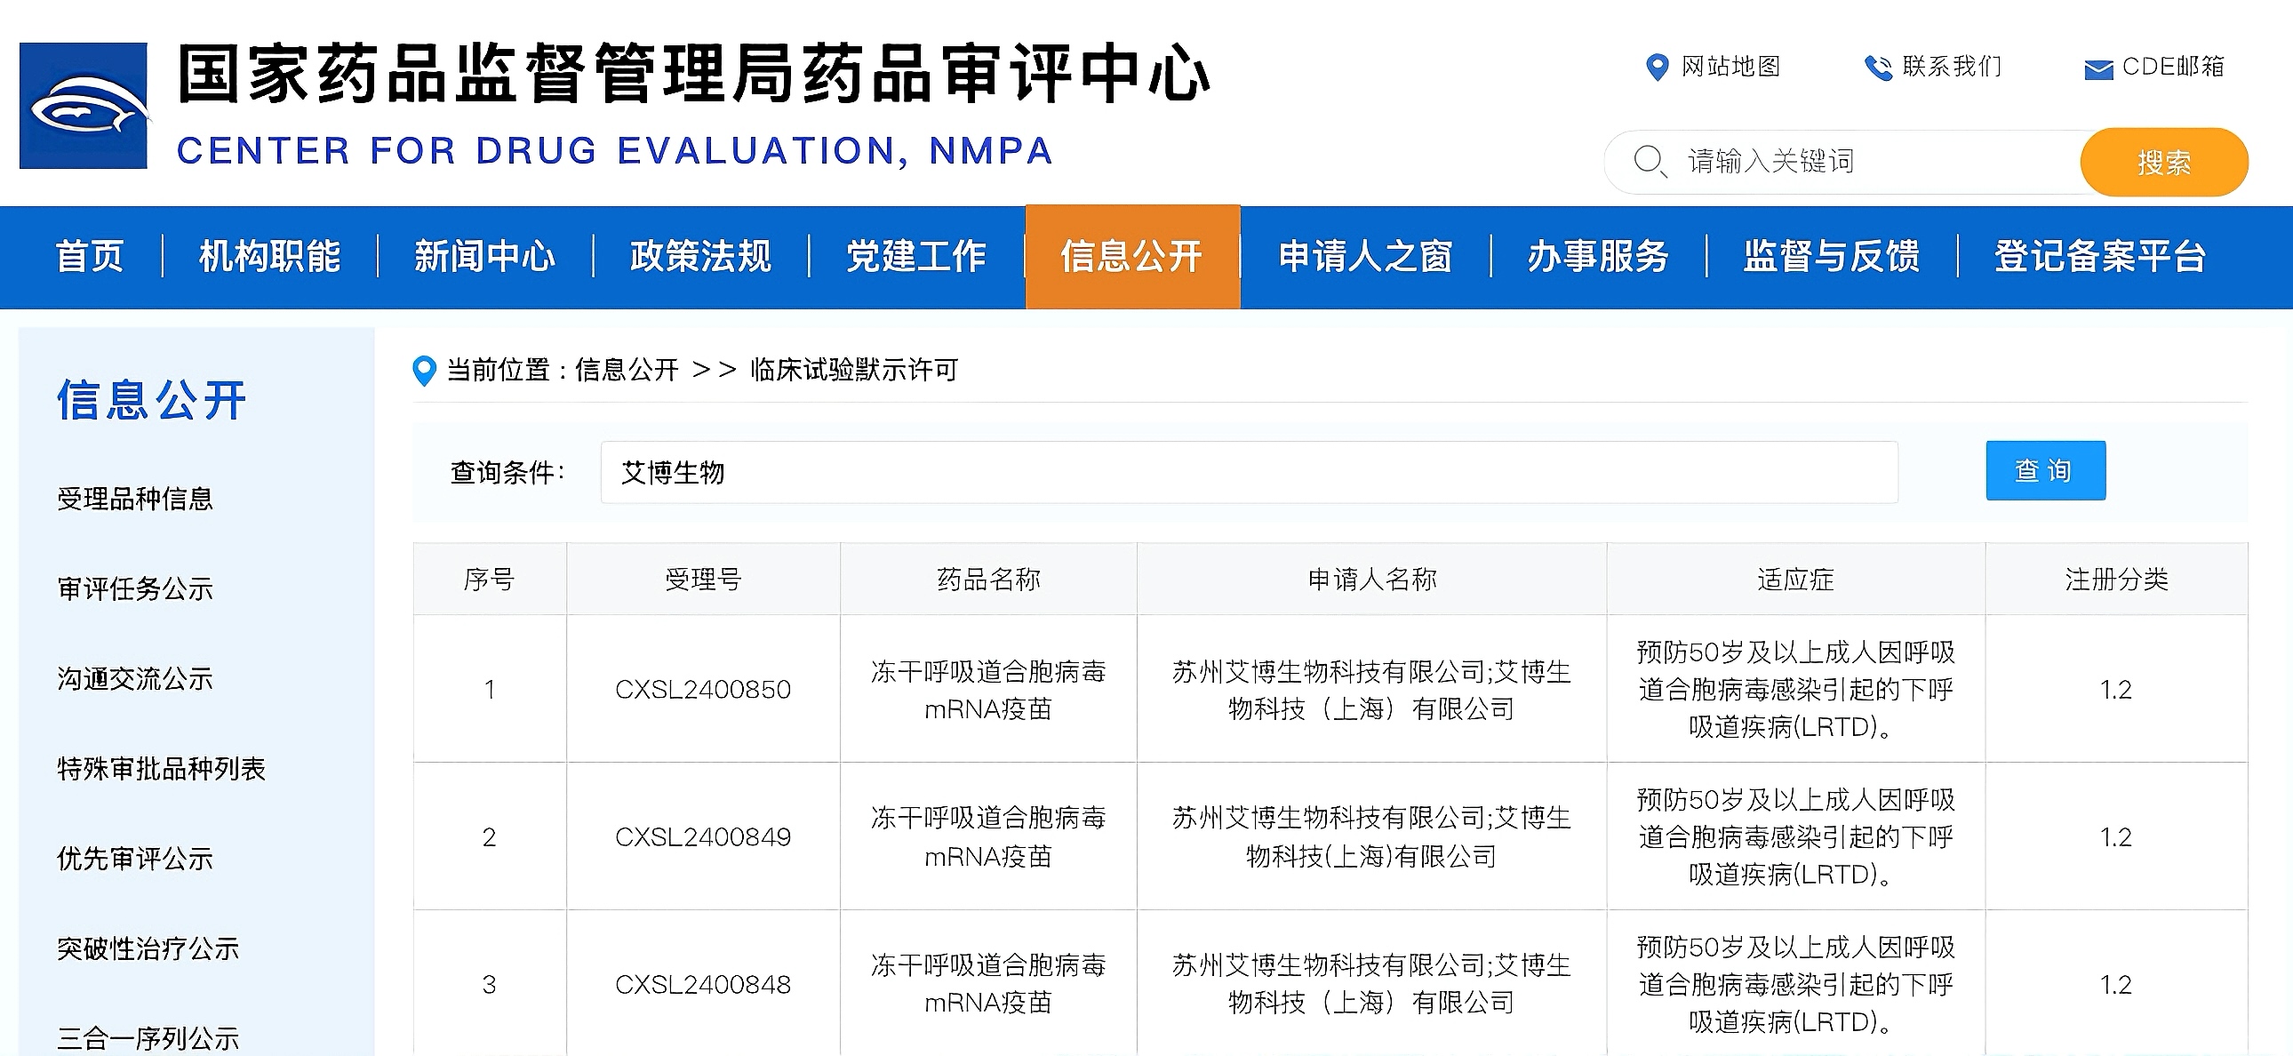
Task: Open the 信息公开 navigation tab
Action: 1132,256
